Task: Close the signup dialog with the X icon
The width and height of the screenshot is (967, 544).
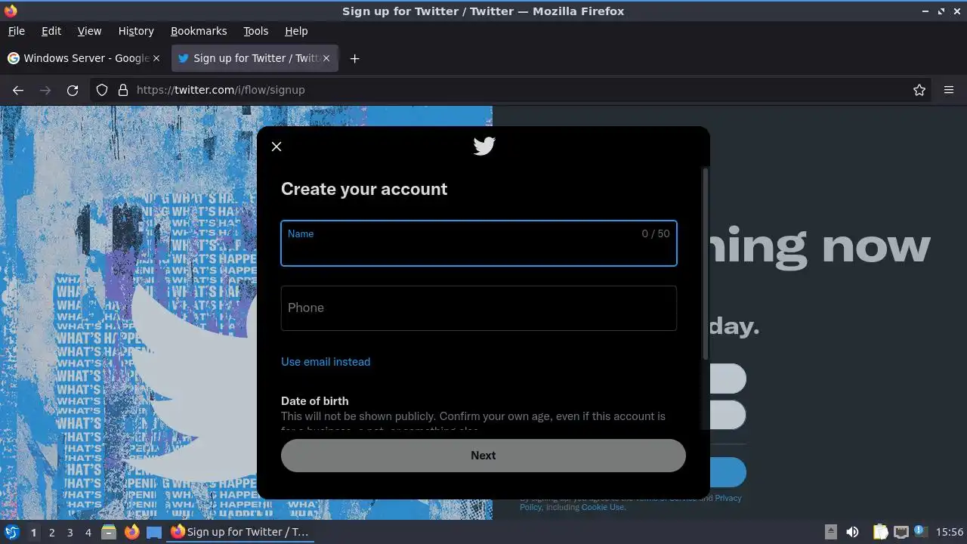Action: [x=277, y=147]
